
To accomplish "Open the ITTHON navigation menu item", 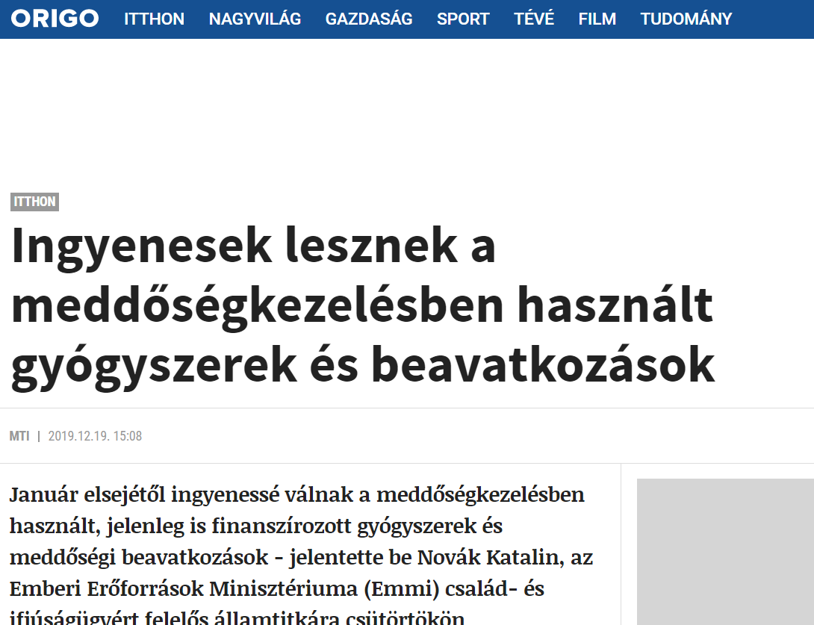I will pyautogui.click(x=154, y=19).
